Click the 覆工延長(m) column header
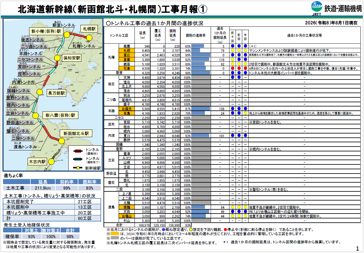Screen dimensions: 364x253 [x=158, y=35]
